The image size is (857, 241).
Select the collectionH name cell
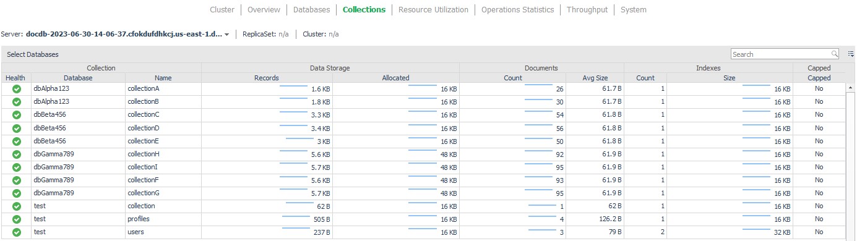pyautogui.click(x=163, y=154)
